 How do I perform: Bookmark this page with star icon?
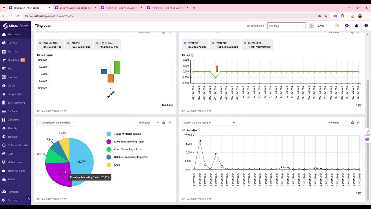pyautogui.click(x=326, y=16)
